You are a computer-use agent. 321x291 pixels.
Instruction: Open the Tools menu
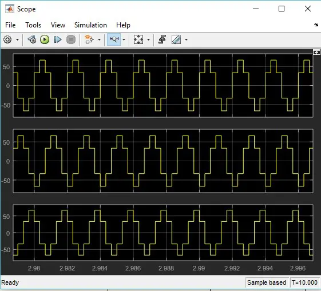(33, 25)
